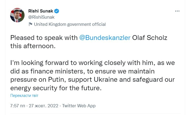
Task: Open the three-dot More options menu
Action: click(177, 11)
